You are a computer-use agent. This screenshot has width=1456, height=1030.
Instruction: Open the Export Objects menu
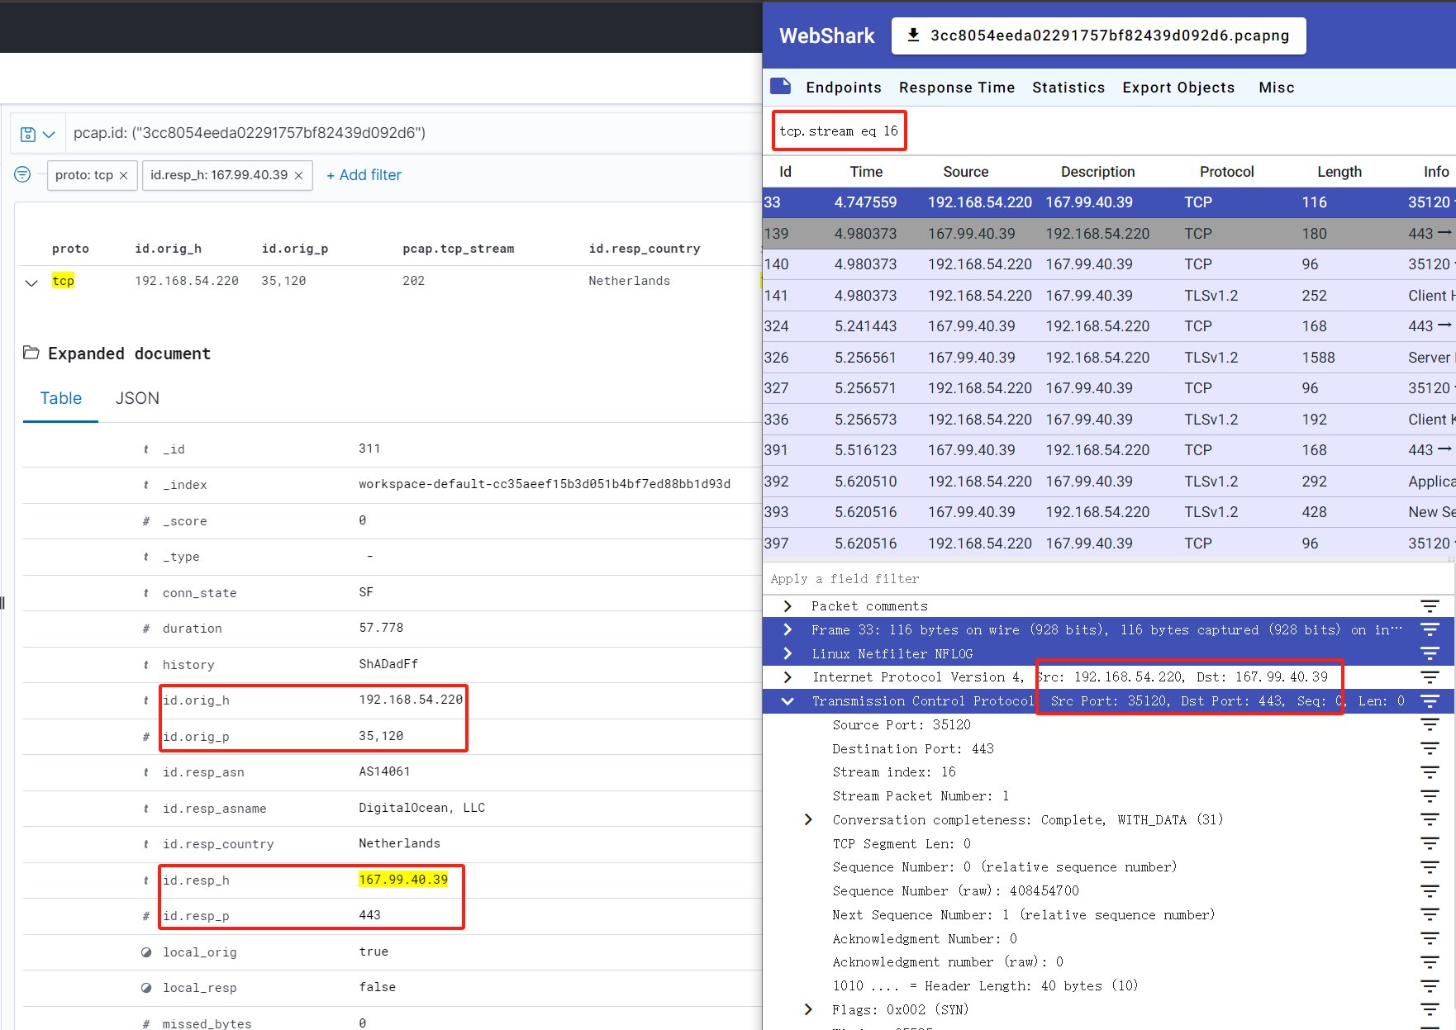pos(1178,88)
